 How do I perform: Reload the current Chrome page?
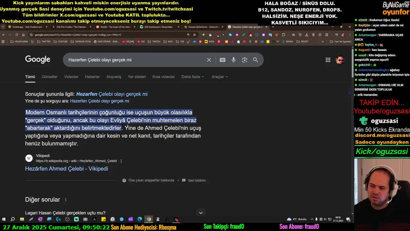17,35
